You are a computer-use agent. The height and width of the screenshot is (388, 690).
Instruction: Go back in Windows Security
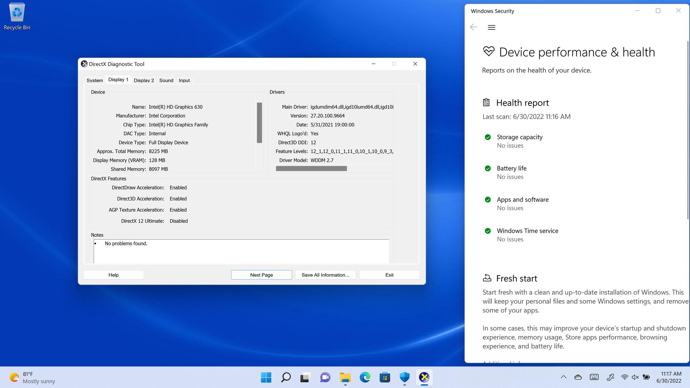point(474,27)
